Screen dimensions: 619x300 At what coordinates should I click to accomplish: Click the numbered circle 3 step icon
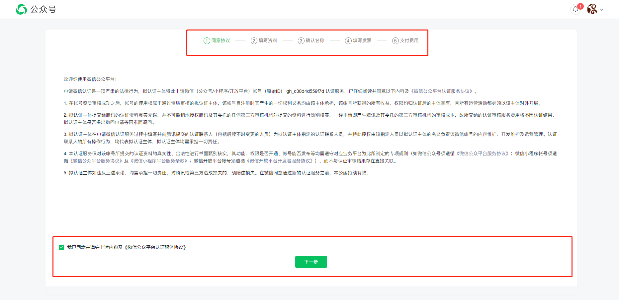(x=301, y=41)
